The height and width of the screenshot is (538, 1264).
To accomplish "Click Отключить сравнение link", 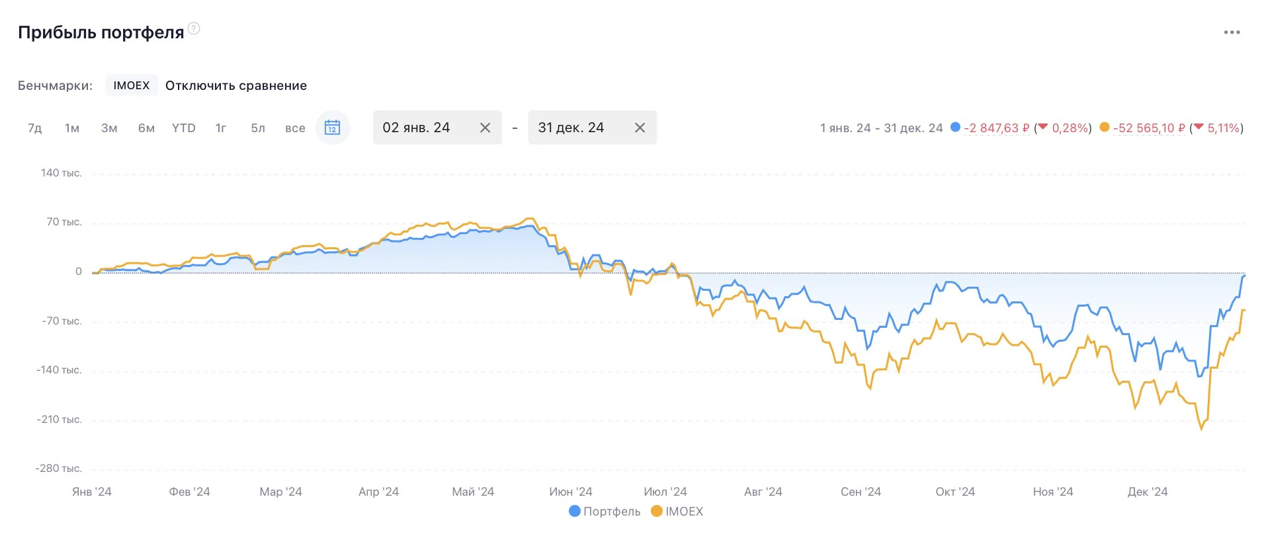I will (x=236, y=86).
